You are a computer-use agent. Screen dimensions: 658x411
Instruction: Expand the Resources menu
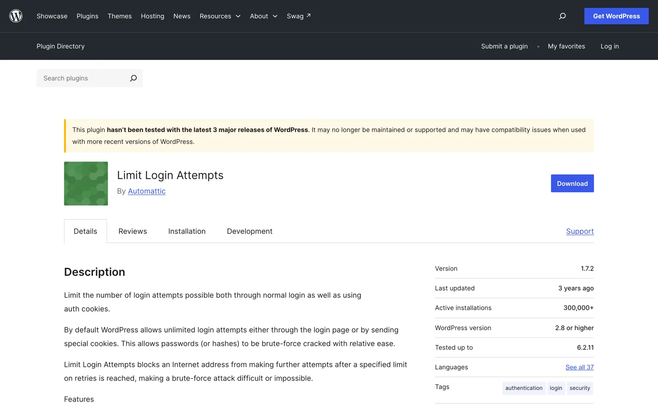click(220, 16)
